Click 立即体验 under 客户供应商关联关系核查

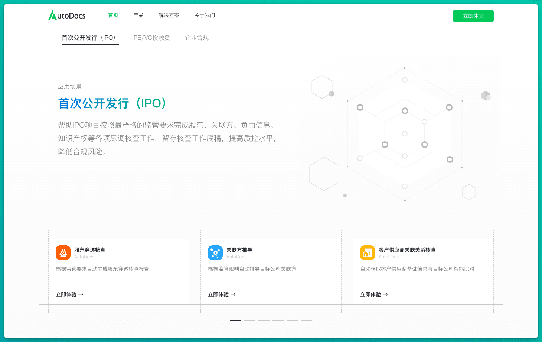point(374,294)
